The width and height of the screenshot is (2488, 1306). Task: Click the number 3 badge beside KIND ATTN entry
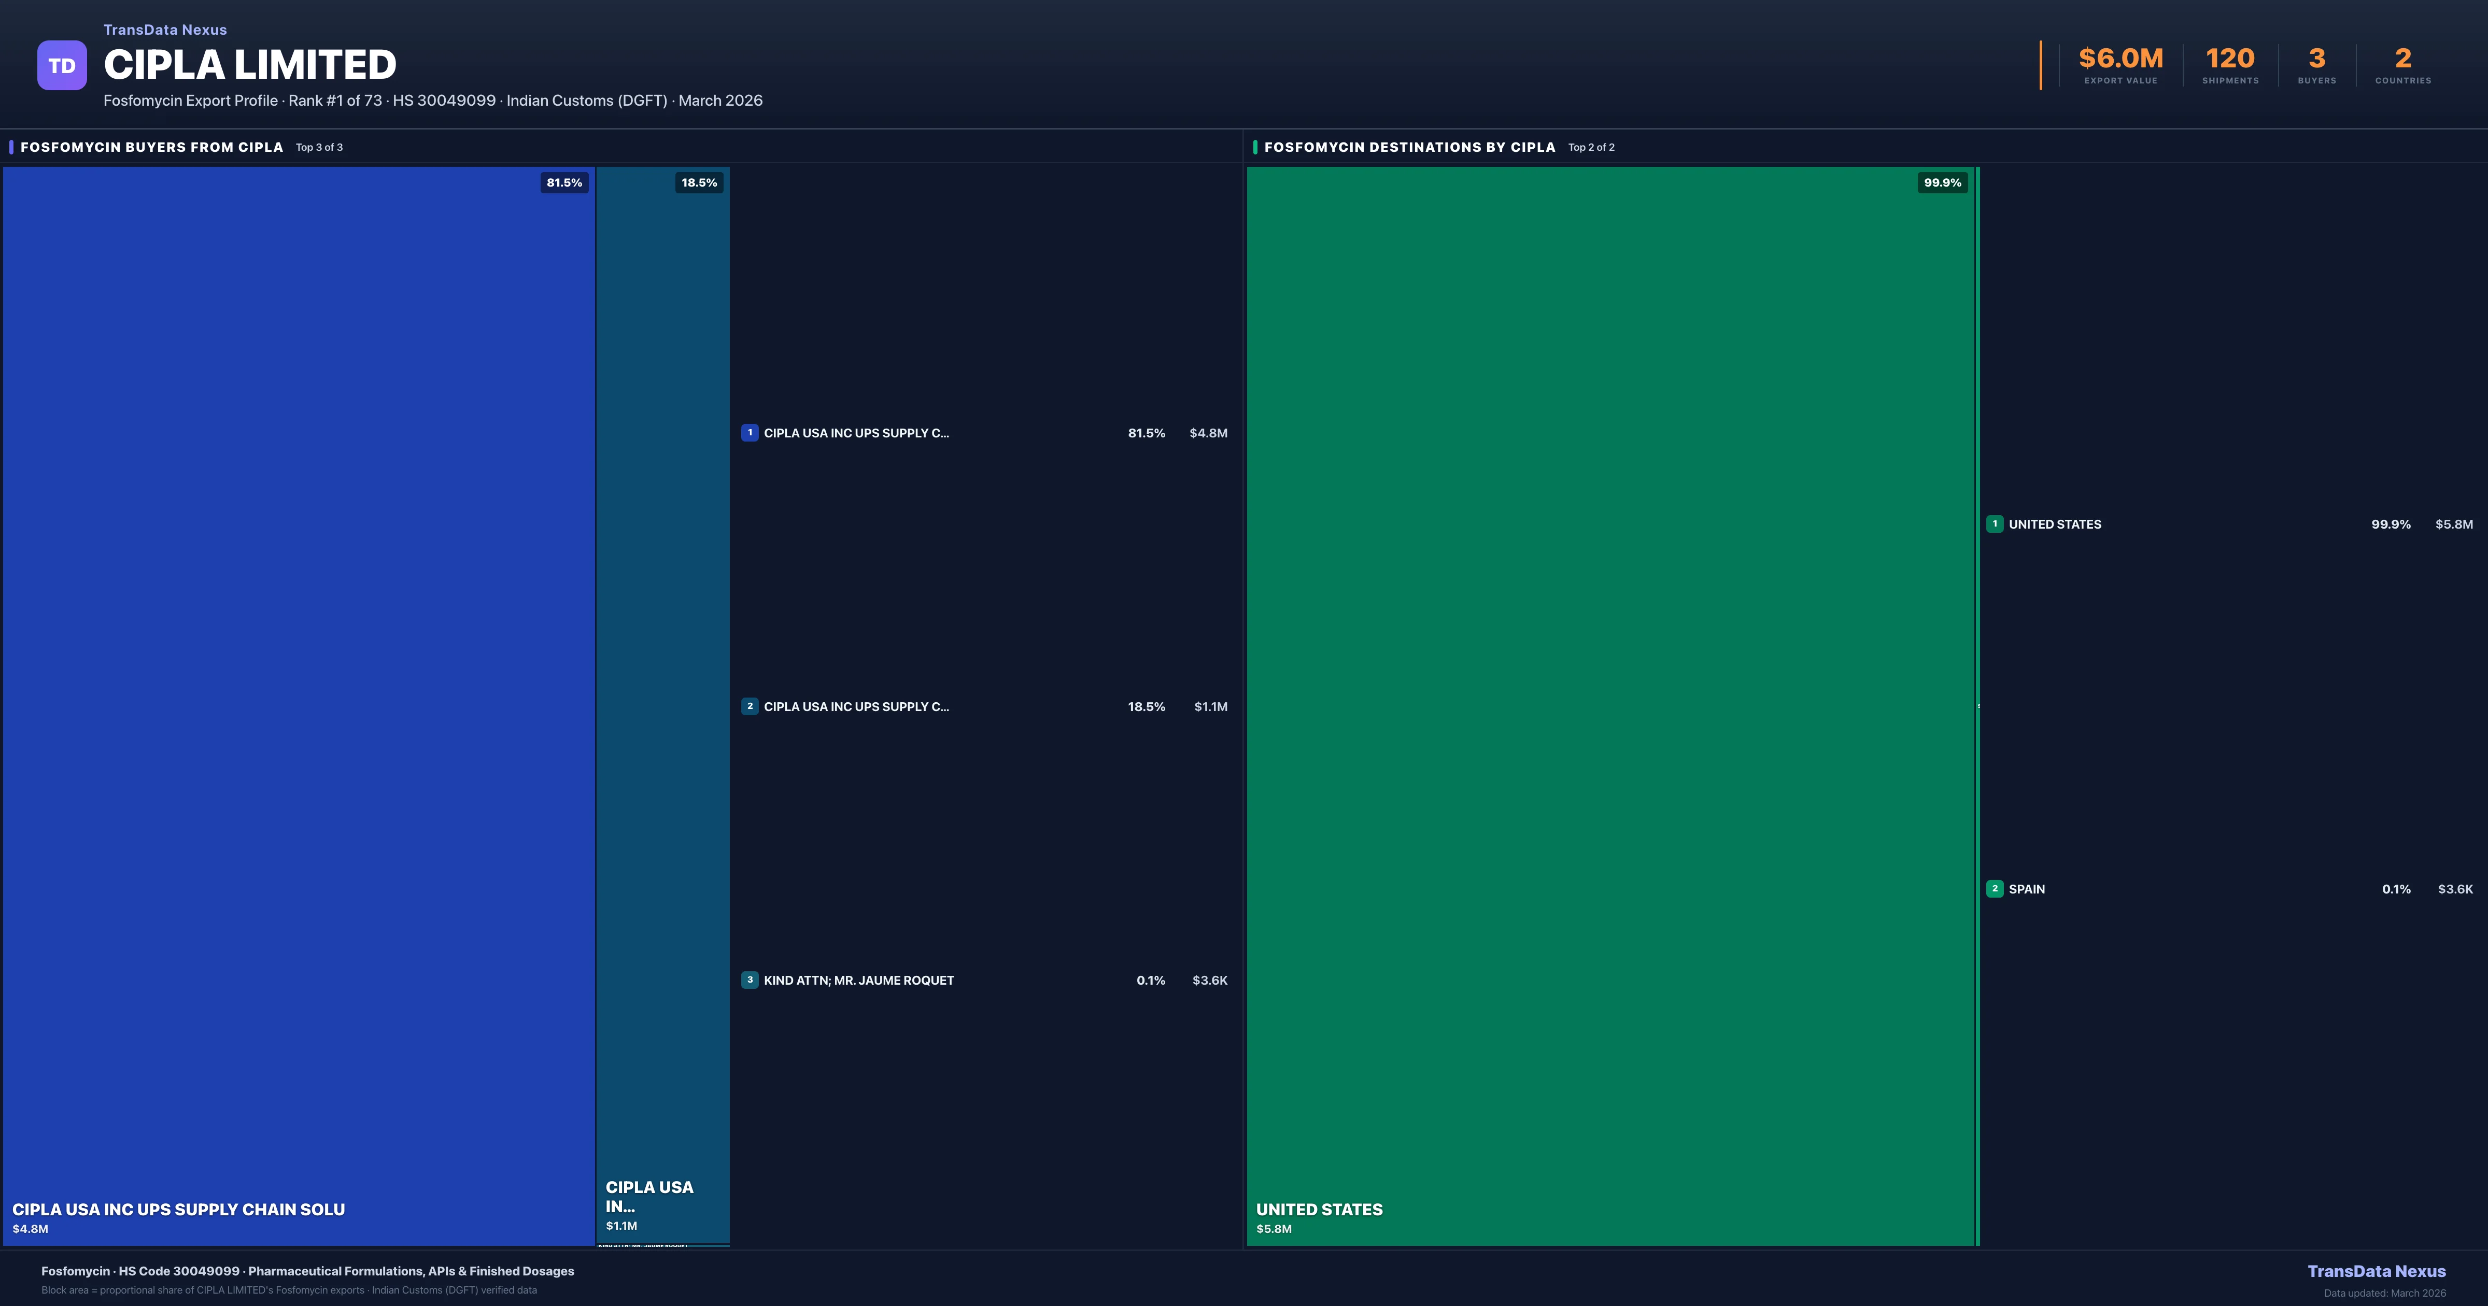751,980
